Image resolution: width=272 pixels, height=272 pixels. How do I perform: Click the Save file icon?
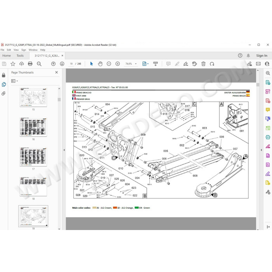tap(4, 64)
